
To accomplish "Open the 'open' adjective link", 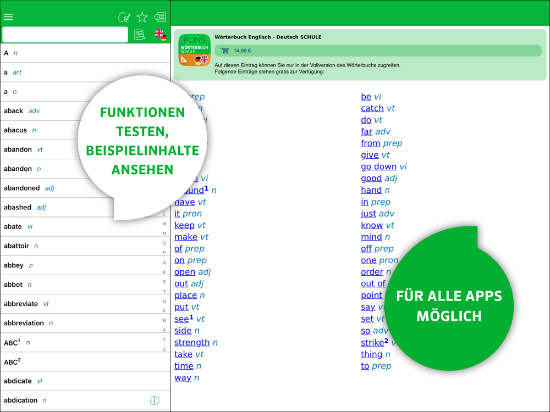I will coord(184,272).
